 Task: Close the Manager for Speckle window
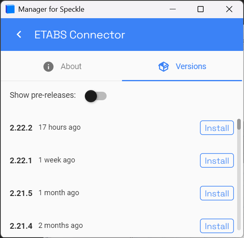tap(229, 9)
